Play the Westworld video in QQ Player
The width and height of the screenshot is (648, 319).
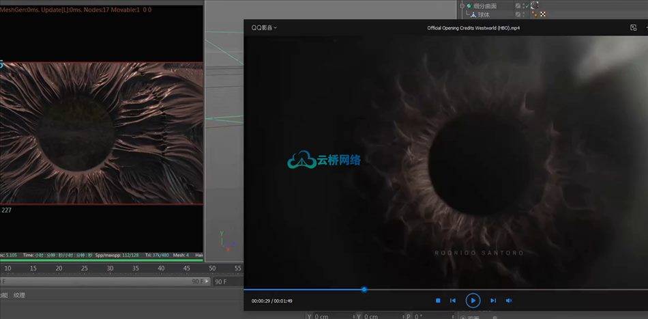click(473, 301)
